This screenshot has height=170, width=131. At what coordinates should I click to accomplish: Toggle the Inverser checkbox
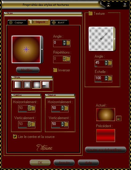55,70
